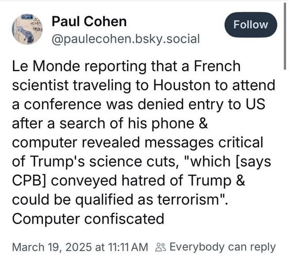Click the words Le Monde in post
This screenshot has width=289, height=262.
(x=46, y=66)
